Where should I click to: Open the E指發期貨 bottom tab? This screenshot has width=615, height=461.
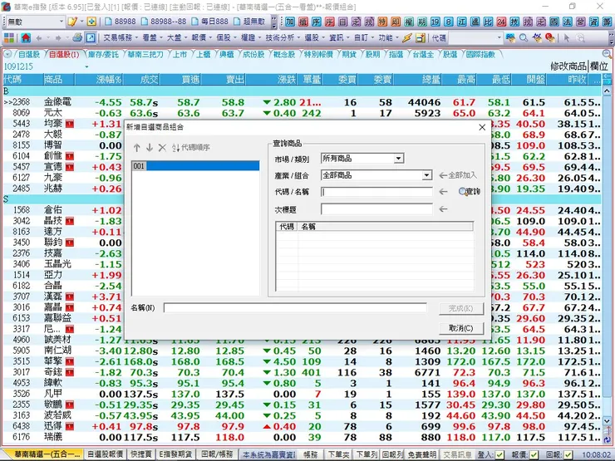click(x=175, y=454)
